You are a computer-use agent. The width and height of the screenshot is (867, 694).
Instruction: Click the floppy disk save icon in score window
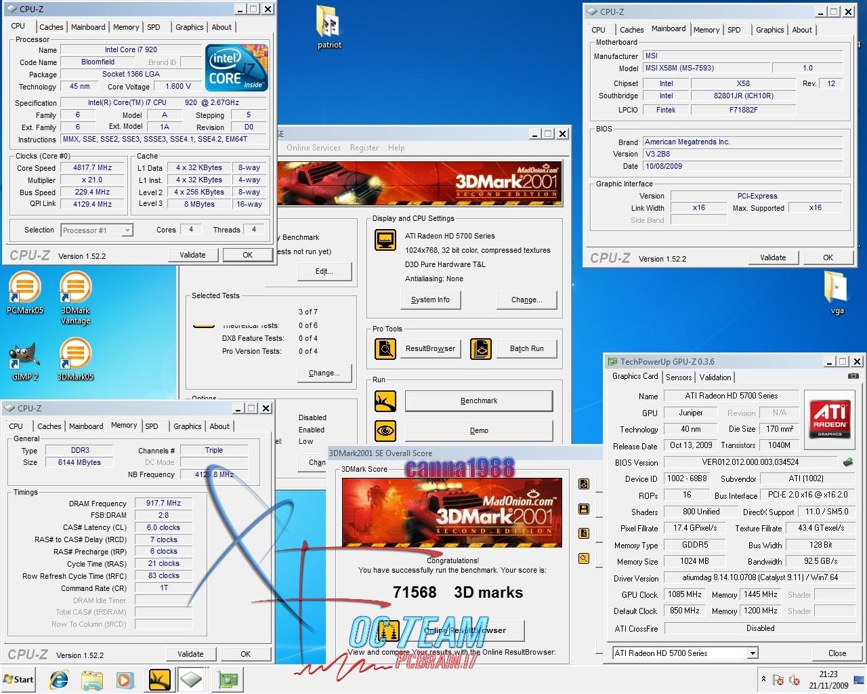584,509
